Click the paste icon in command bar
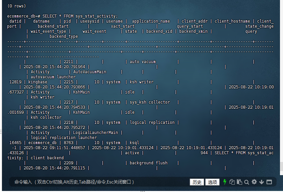The width and height of the screenshot is (283, 192). [239, 182]
